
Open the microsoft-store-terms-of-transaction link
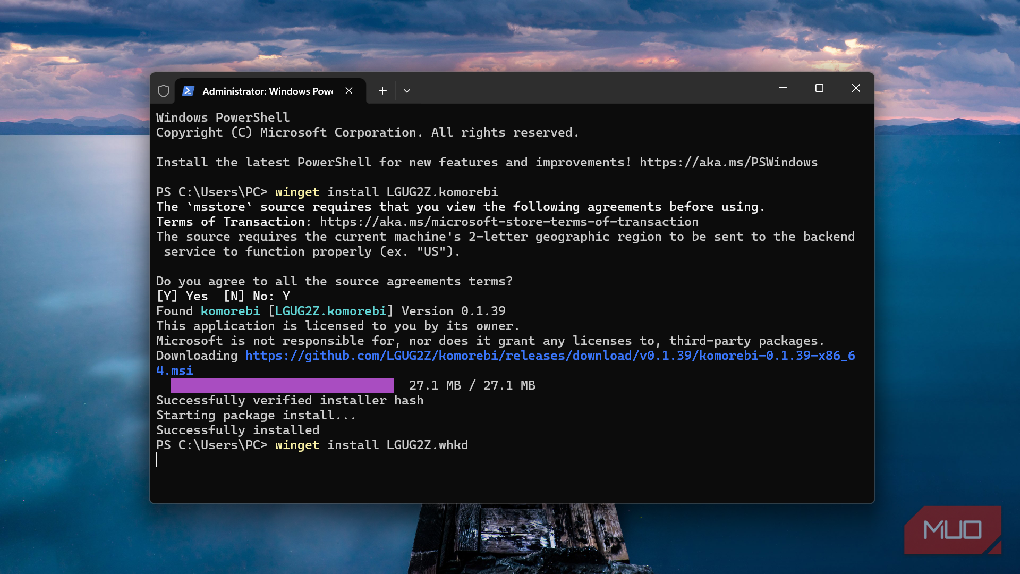click(509, 222)
